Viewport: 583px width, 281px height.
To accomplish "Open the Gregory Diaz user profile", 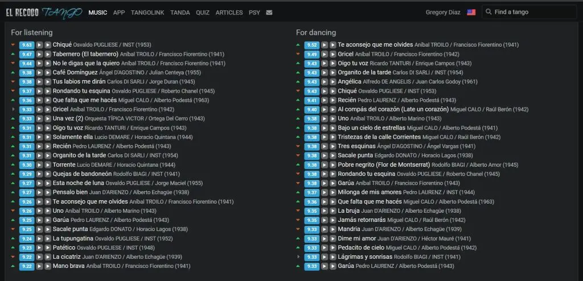I will point(443,13).
